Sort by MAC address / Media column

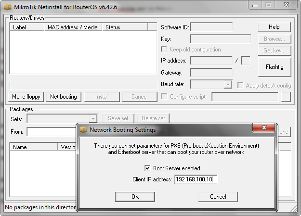73,27
